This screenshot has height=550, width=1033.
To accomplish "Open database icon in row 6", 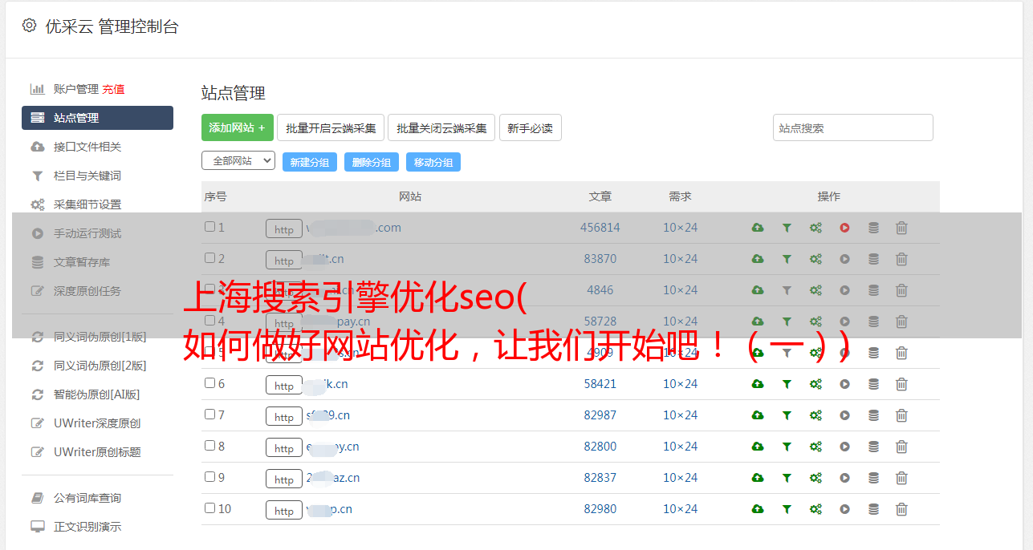I will coord(873,384).
